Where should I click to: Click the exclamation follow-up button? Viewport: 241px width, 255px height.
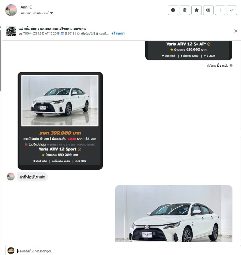[220, 10]
